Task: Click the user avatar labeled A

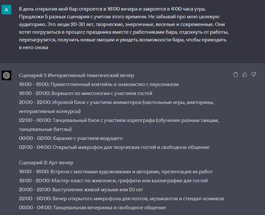Action: [x=6, y=10]
